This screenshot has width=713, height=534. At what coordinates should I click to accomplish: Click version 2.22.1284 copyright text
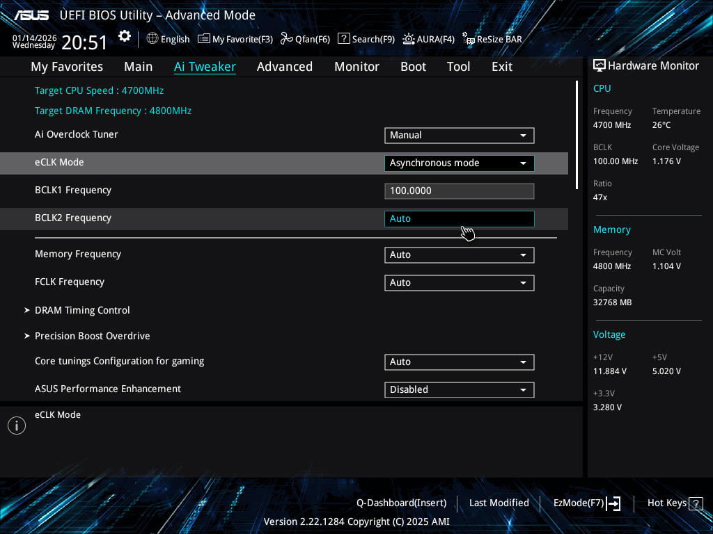coord(356,521)
